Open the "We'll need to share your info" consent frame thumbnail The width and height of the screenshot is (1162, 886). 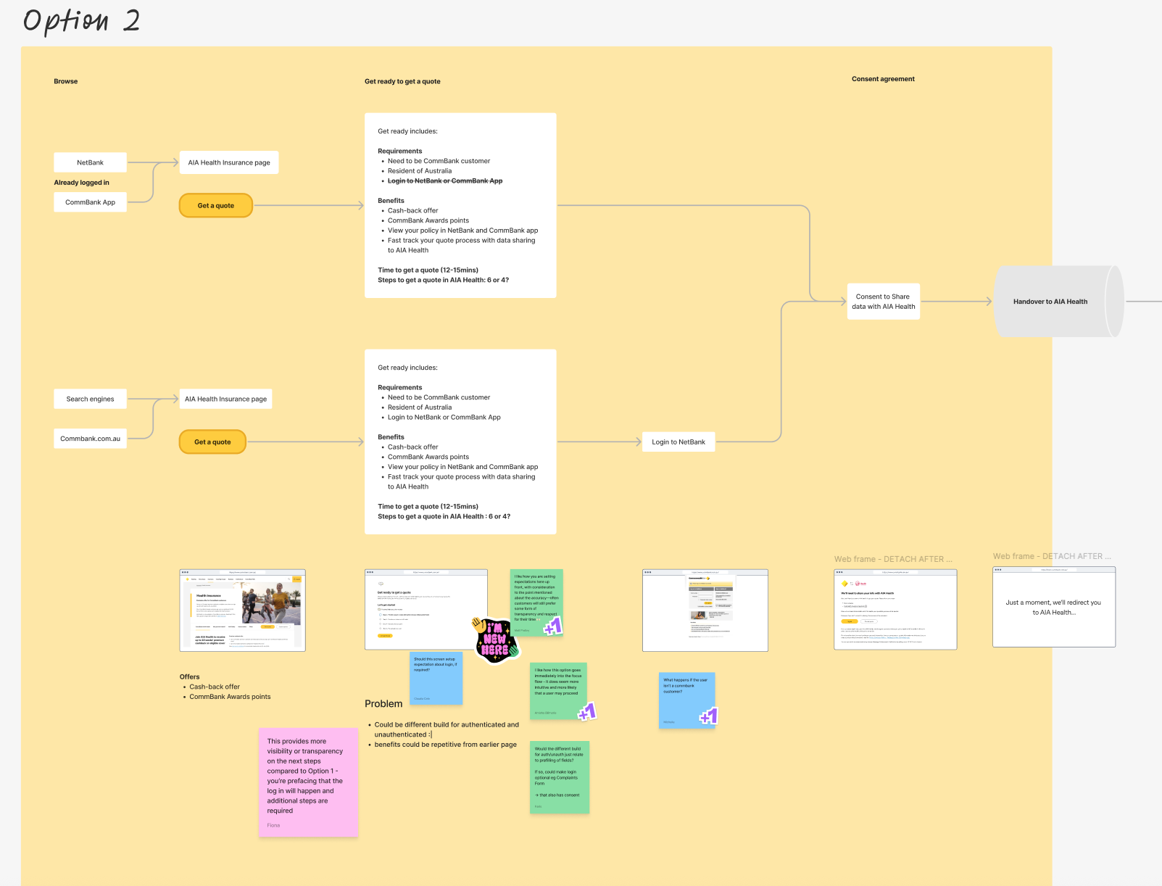[x=895, y=609]
